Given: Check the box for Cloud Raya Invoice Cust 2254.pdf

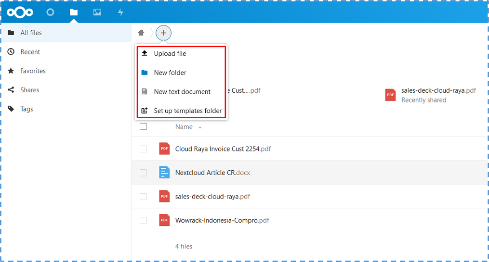Looking at the screenshot, I should tap(143, 149).
